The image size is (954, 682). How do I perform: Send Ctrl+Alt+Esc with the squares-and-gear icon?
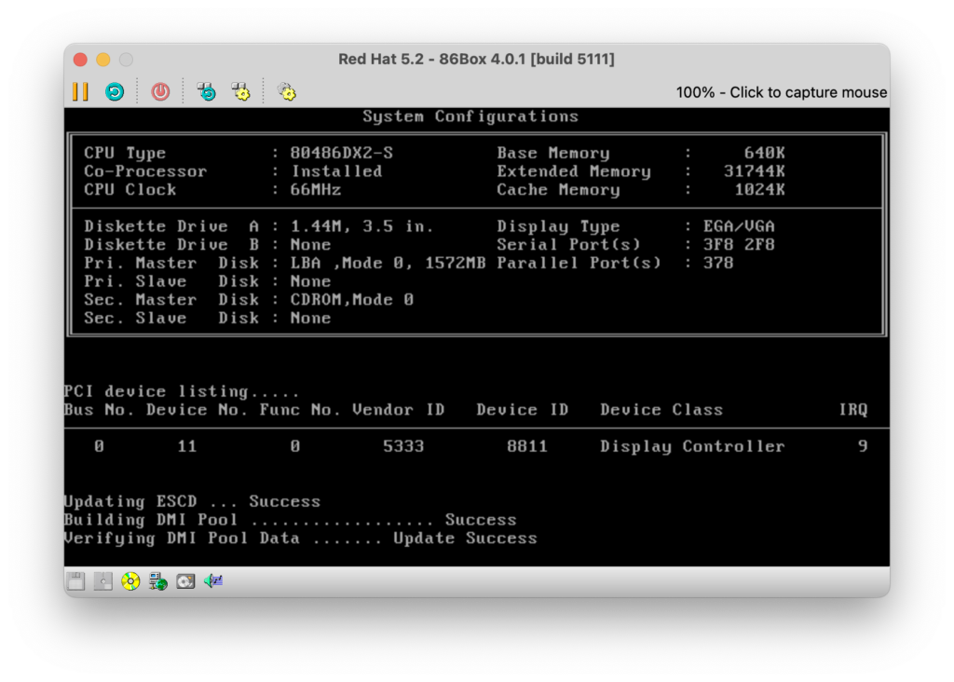point(241,92)
